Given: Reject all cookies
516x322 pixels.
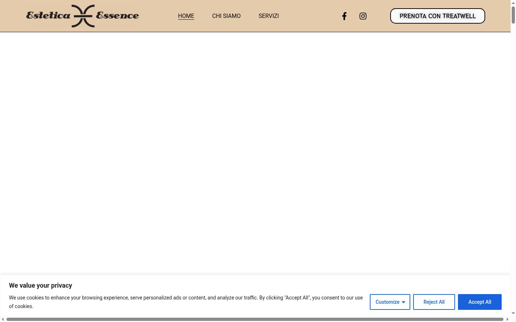Looking at the screenshot, I should coord(434,302).
